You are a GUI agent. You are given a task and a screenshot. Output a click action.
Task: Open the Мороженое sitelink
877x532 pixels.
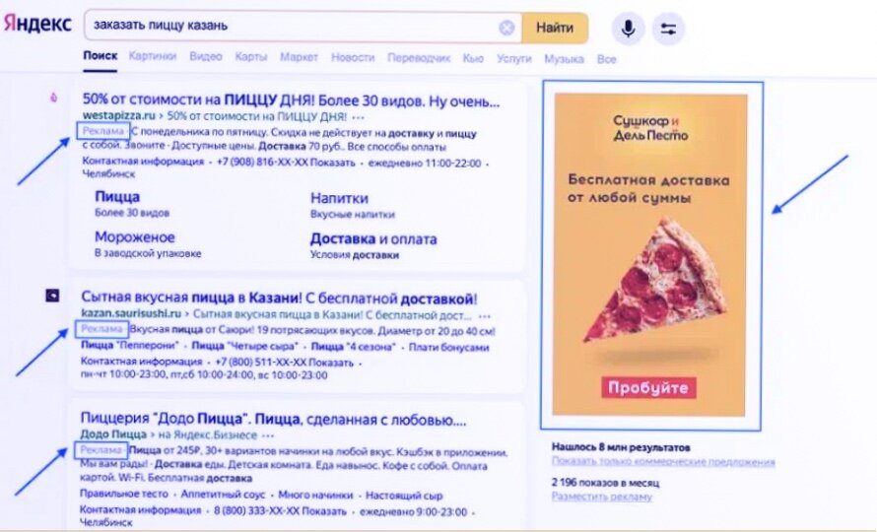(134, 237)
